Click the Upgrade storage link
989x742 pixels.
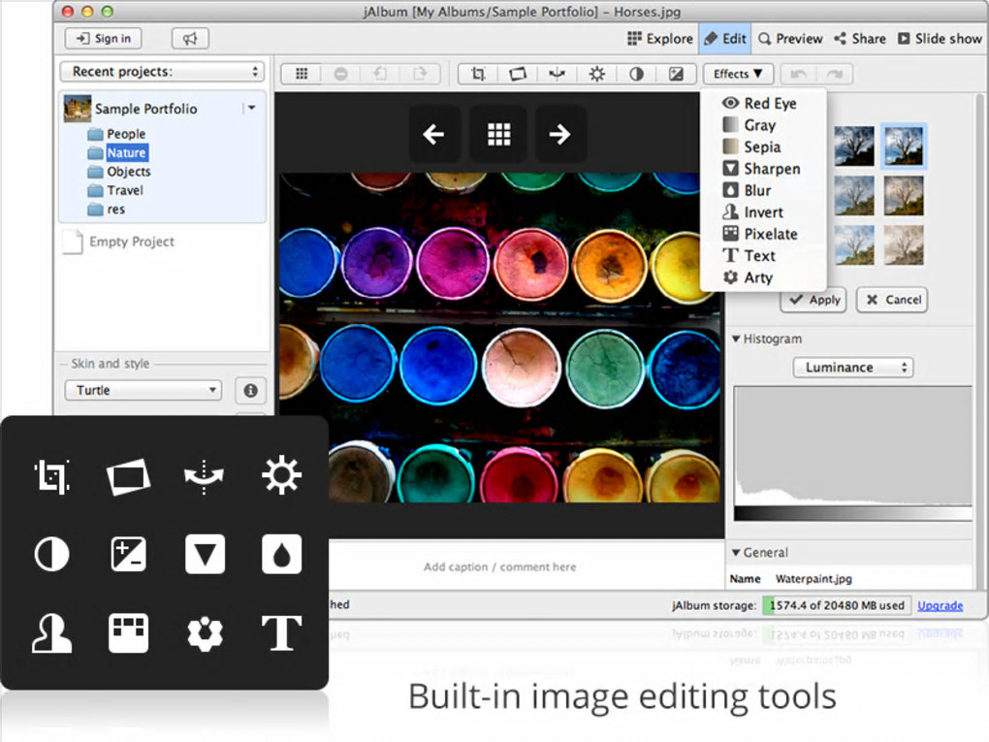(x=940, y=605)
